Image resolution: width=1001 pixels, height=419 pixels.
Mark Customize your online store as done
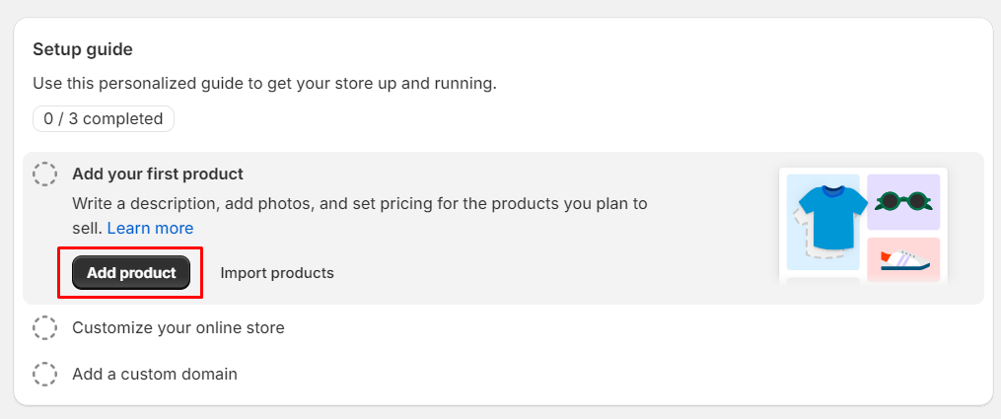44,327
